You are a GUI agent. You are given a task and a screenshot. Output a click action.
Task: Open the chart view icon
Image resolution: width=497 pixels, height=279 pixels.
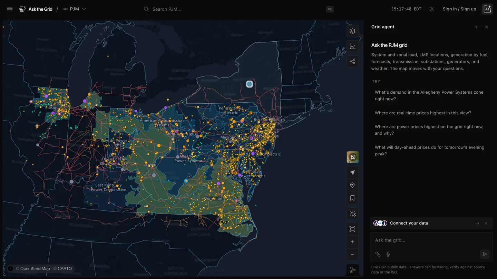tap(352, 46)
